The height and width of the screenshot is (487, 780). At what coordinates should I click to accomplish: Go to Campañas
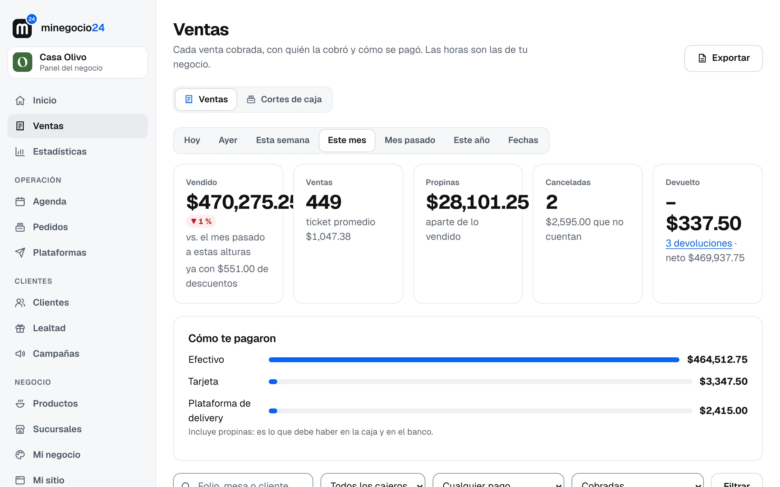[78, 354]
